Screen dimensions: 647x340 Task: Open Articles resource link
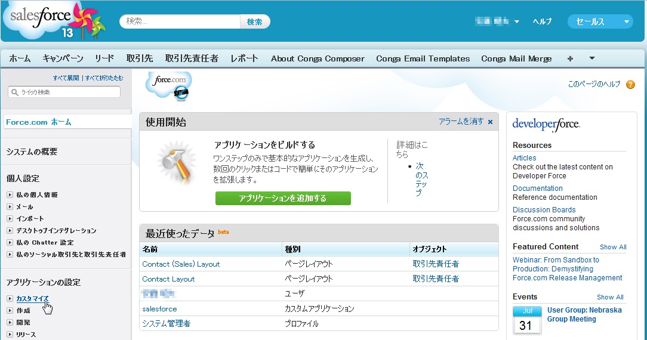pos(524,158)
